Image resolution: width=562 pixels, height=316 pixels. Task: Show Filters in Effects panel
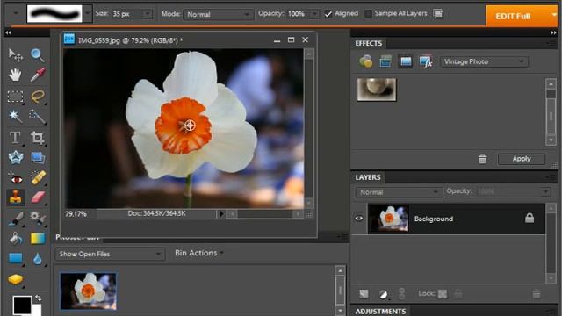365,61
